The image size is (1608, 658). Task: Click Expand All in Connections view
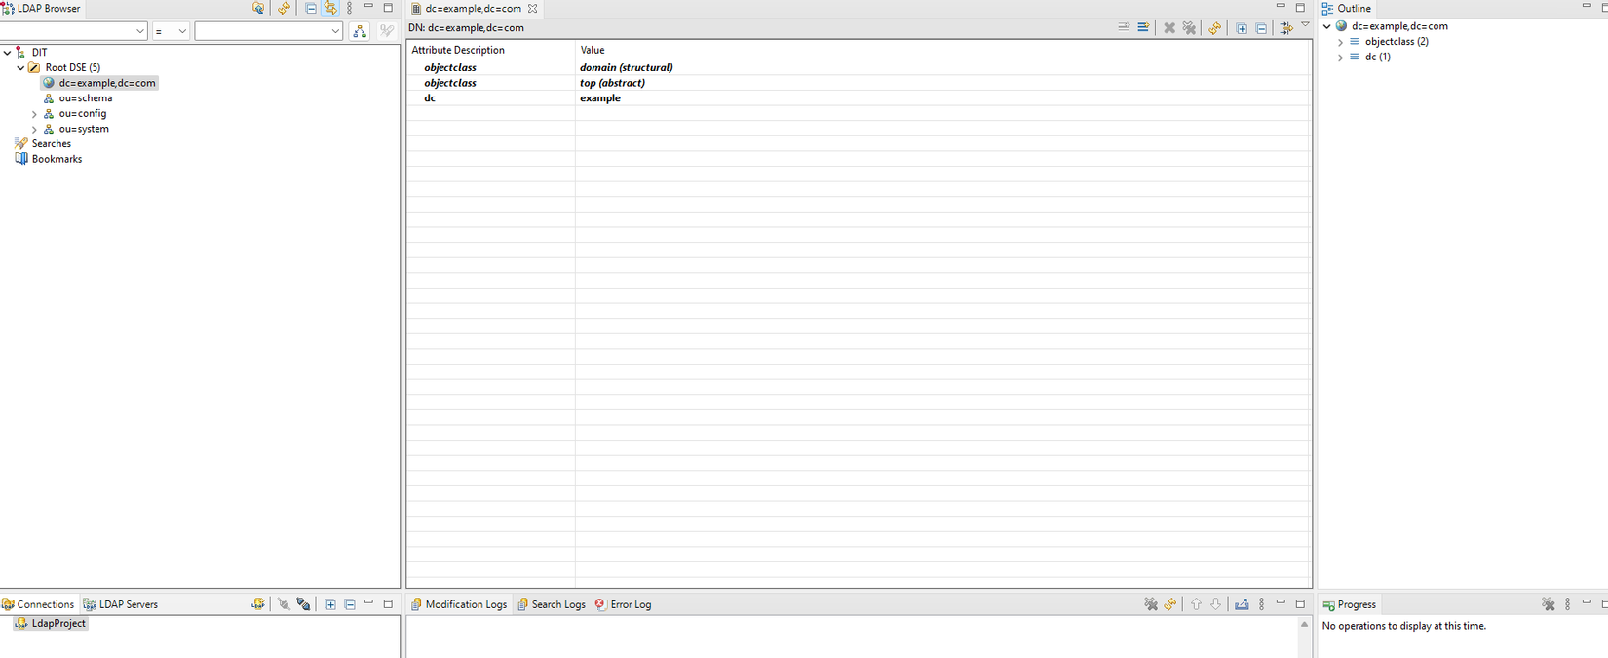coord(330,604)
